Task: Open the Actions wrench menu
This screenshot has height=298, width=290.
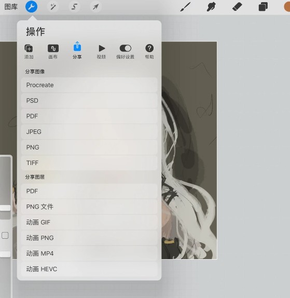Action: click(31, 7)
